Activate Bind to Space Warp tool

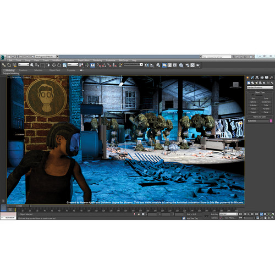point(14,65)
